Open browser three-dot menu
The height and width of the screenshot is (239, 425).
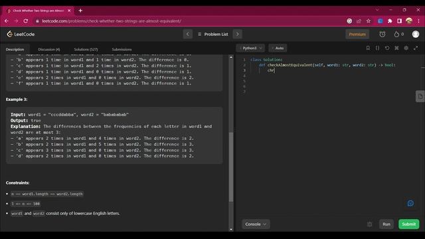click(418, 21)
